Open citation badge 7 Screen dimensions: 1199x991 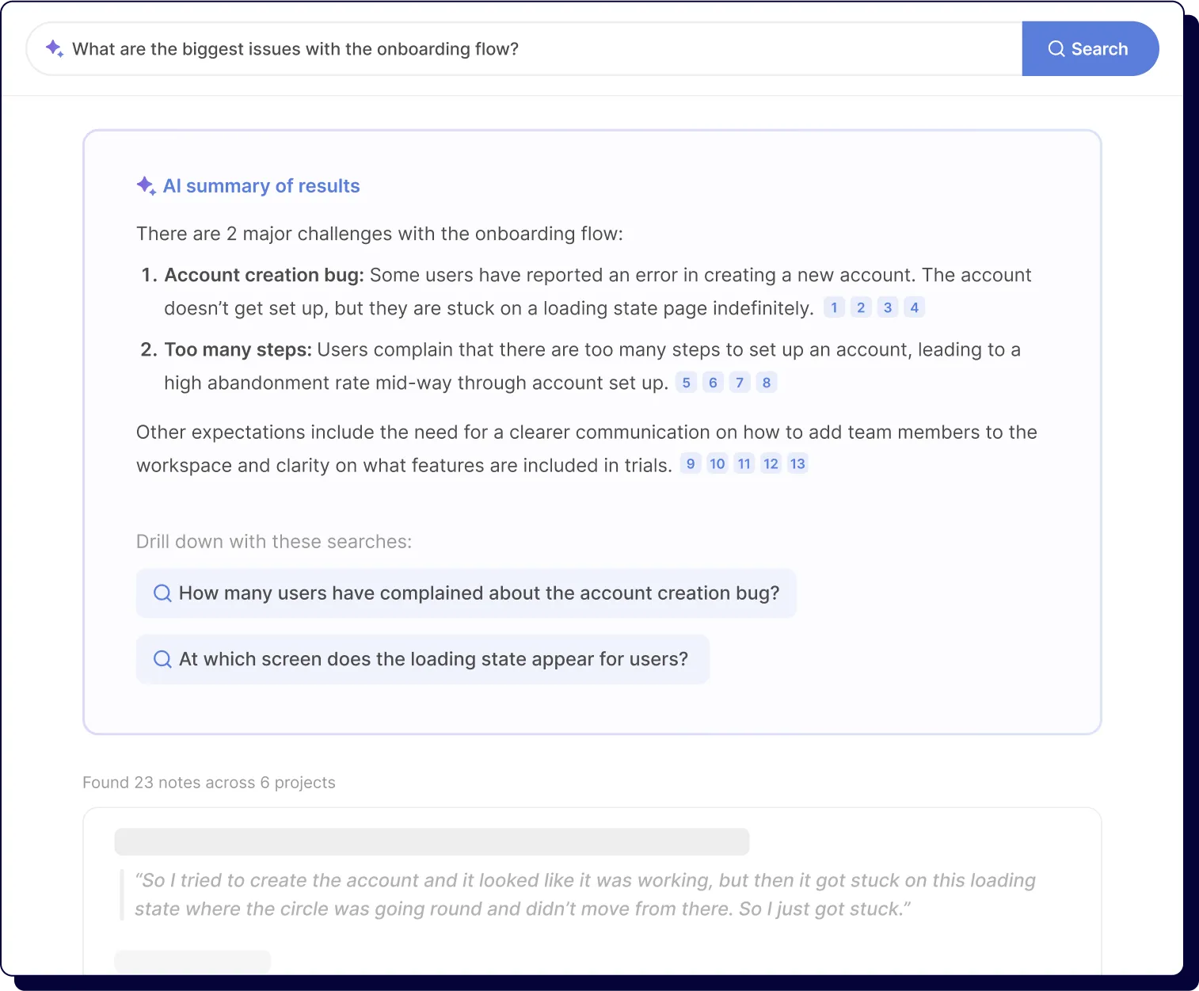click(740, 383)
